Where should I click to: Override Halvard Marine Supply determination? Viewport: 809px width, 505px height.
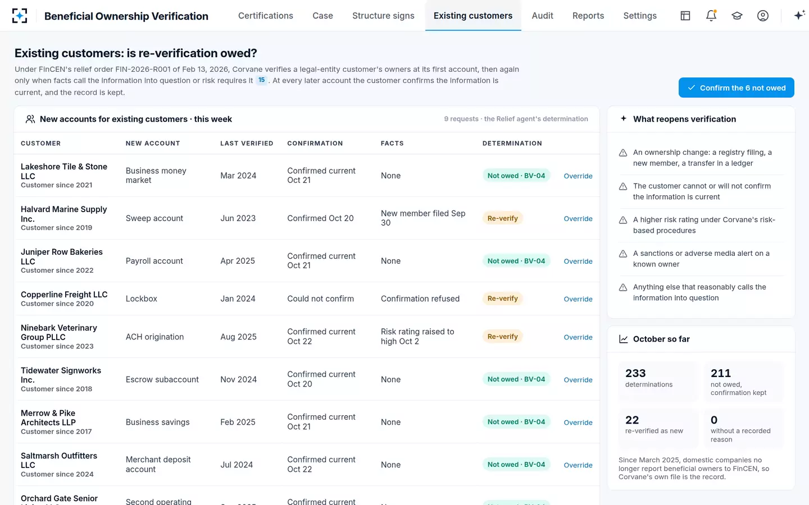click(x=578, y=219)
